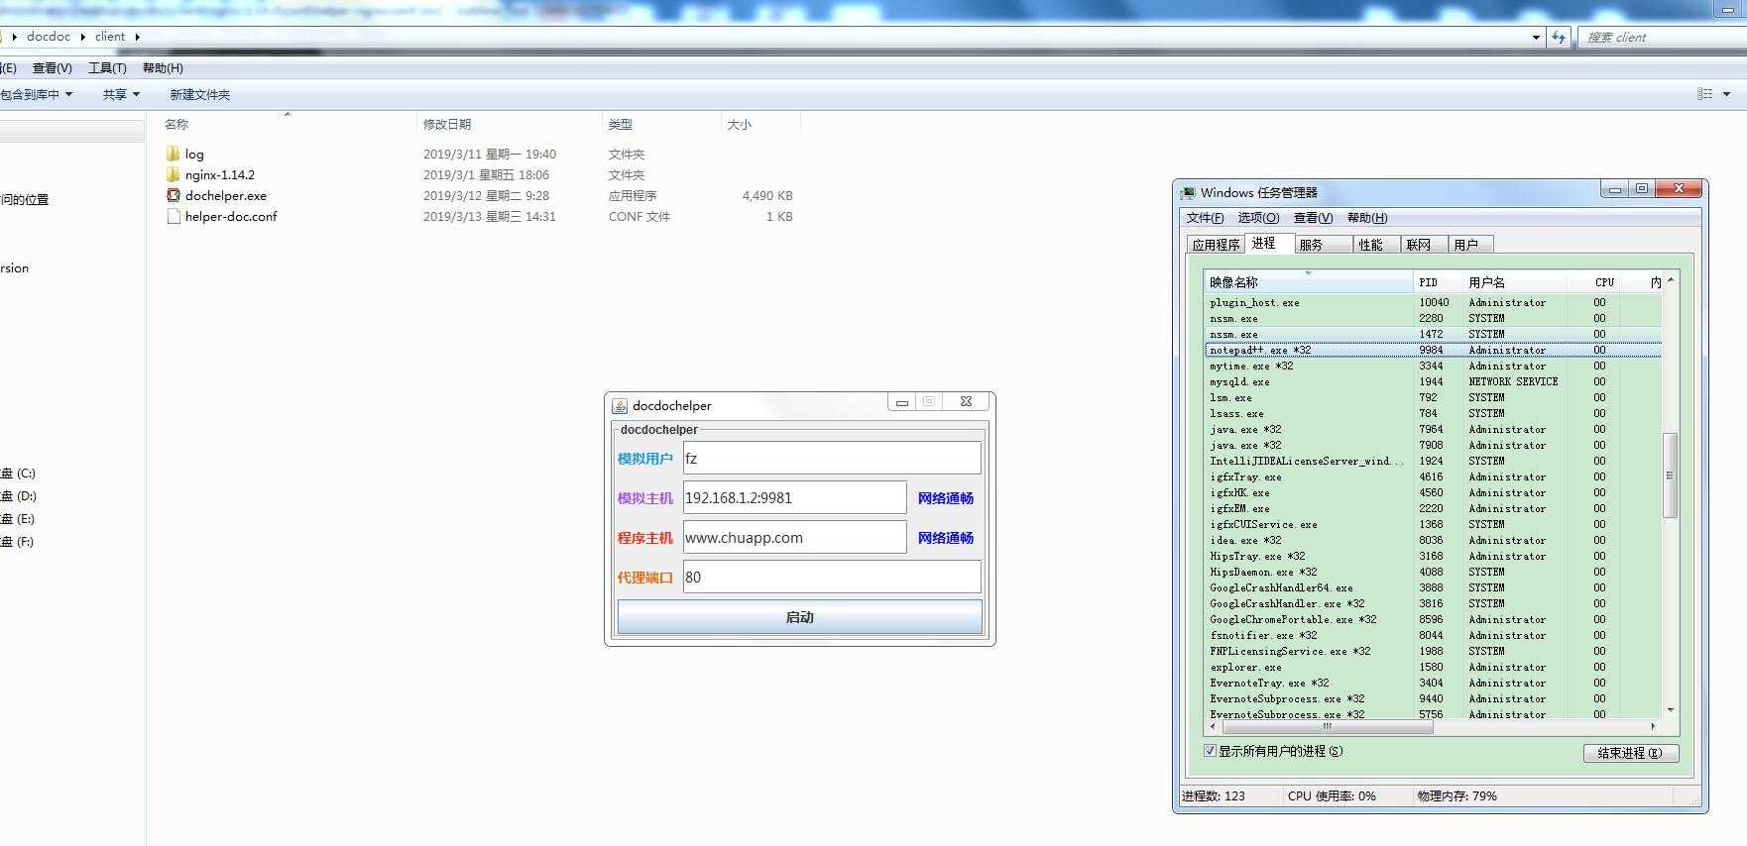Image resolution: width=1747 pixels, height=846 pixels.
Task: Open Task Manager 文件(F) menu
Action: [x=1205, y=218]
